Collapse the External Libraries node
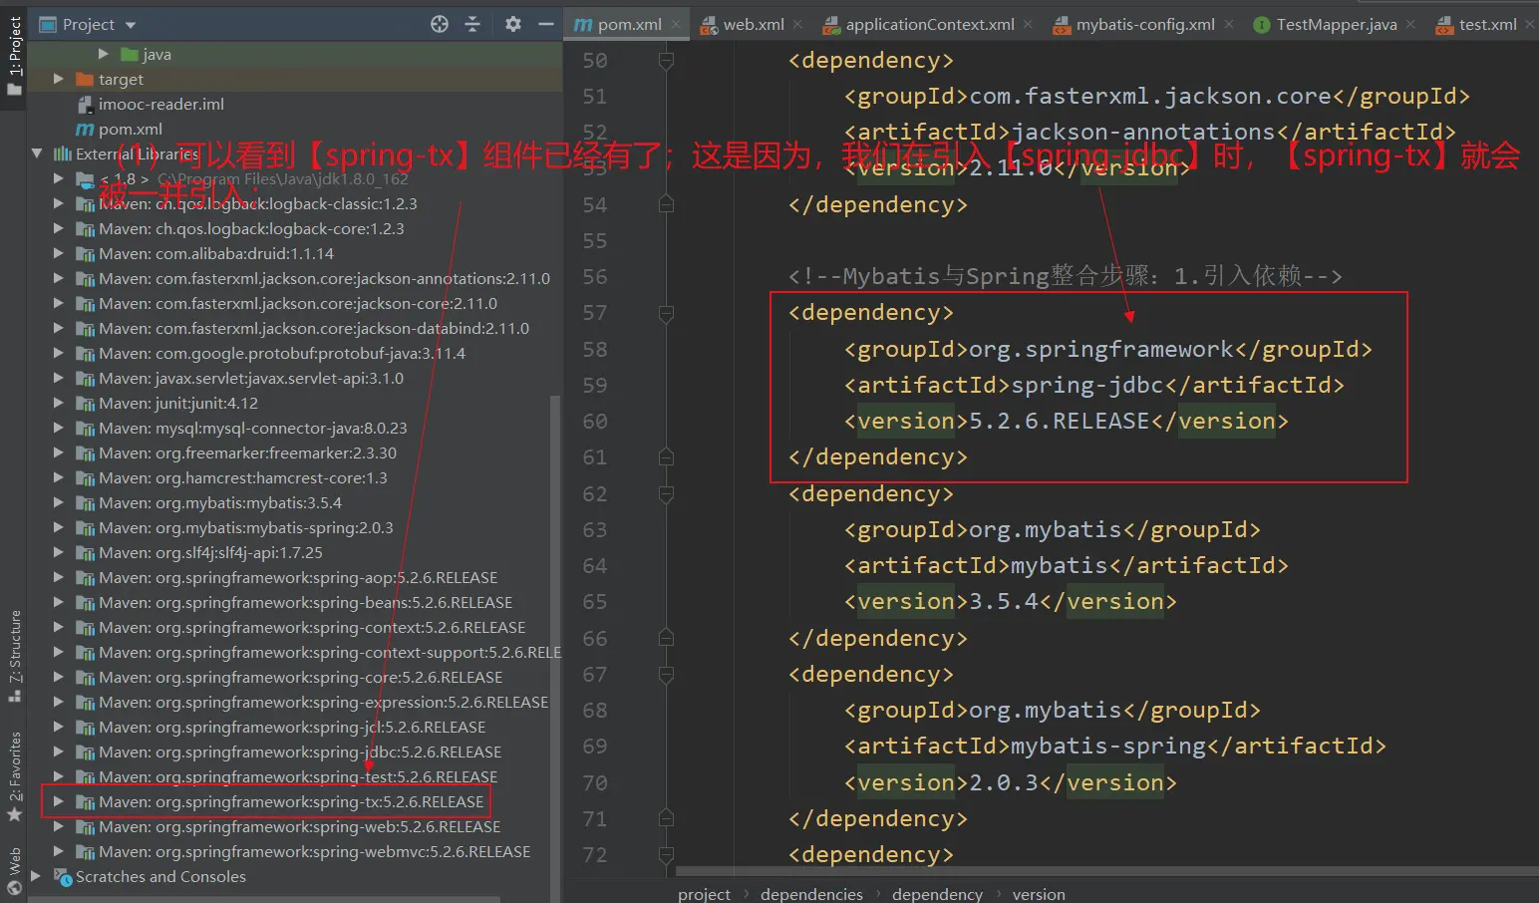This screenshot has width=1539, height=903. tap(37, 153)
